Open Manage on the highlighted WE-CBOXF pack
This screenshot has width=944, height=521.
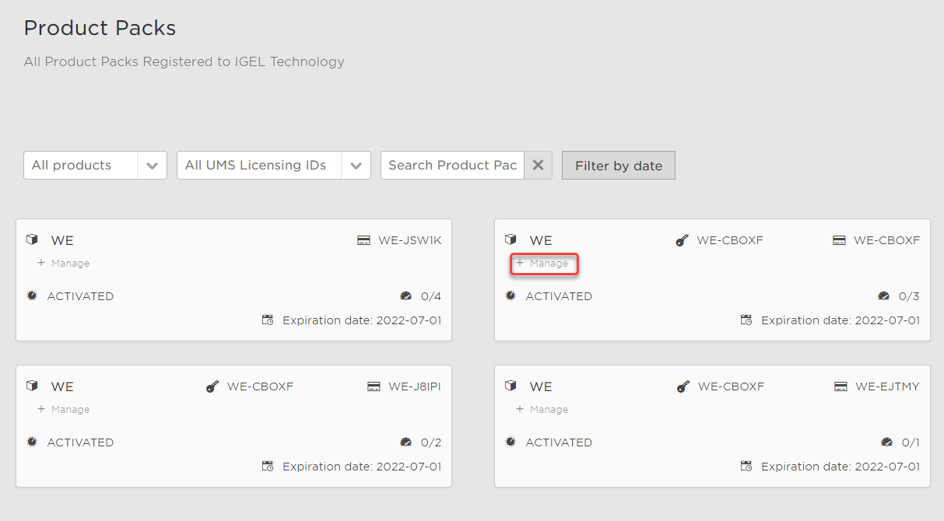[544, 264]
